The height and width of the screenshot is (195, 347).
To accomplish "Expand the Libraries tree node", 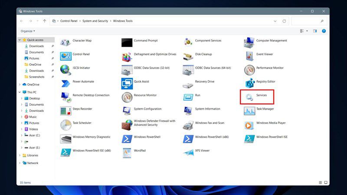I will [x=20, y=156].
